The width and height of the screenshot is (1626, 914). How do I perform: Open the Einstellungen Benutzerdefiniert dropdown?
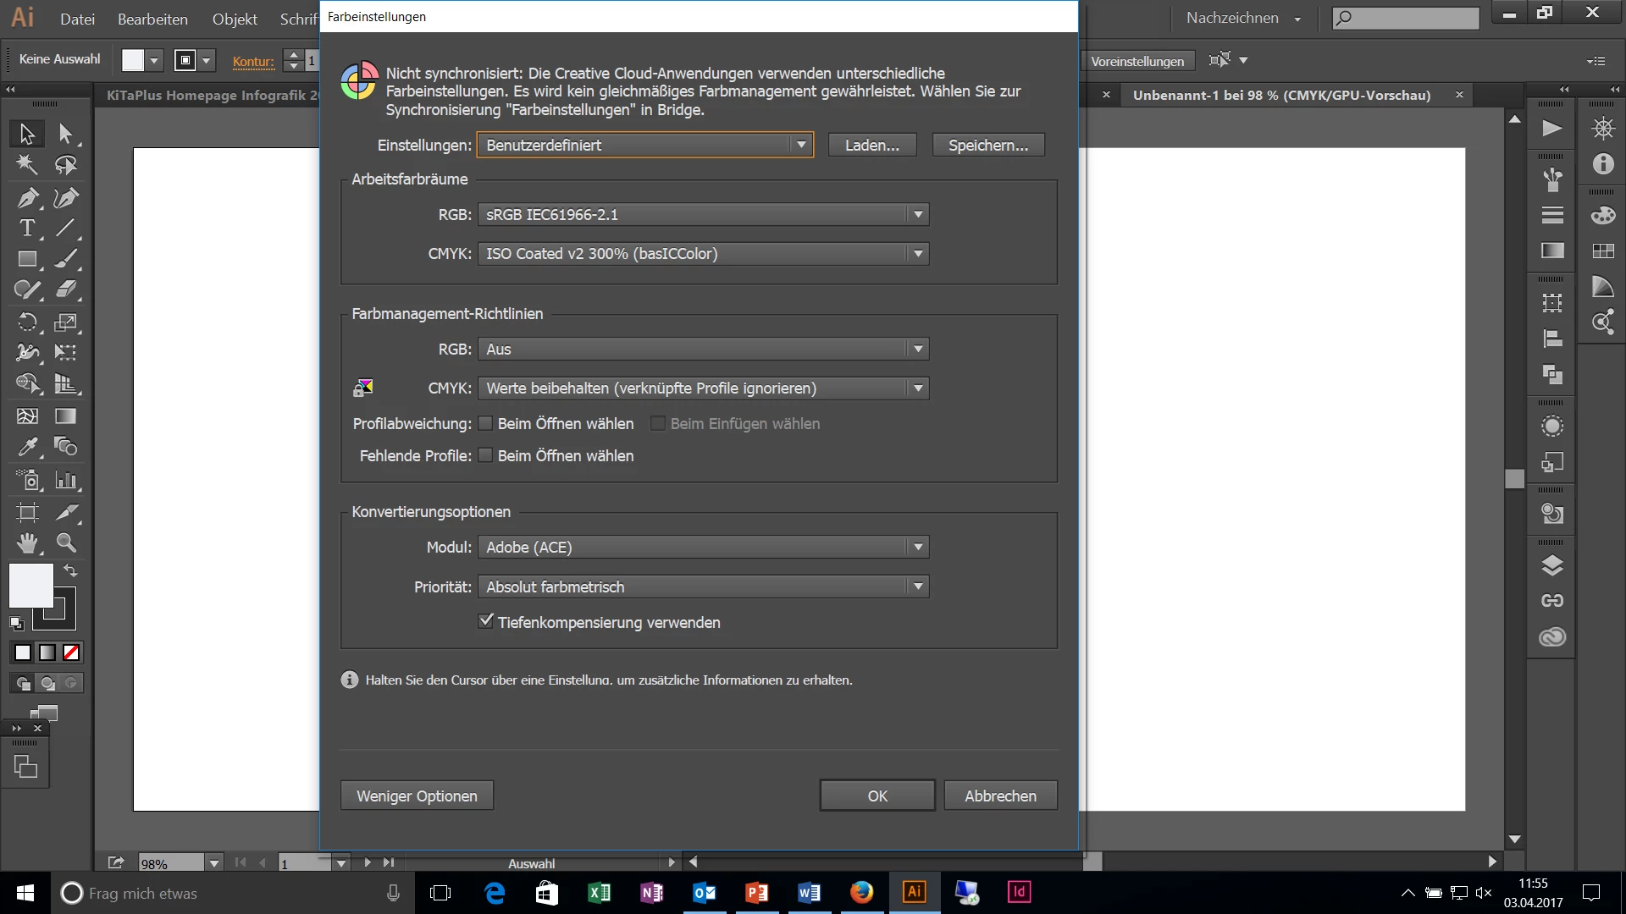(644, 145)
